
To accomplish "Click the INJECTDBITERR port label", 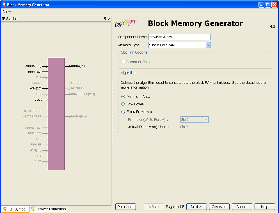I will click(31, 117).
